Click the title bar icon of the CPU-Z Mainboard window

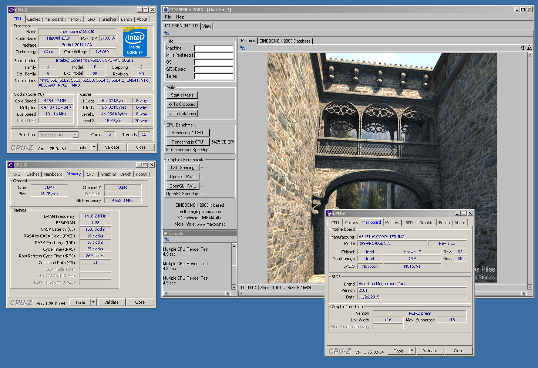point(329,213)
